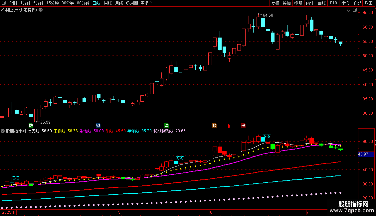Click the 2025年 date label

point(9,212)
